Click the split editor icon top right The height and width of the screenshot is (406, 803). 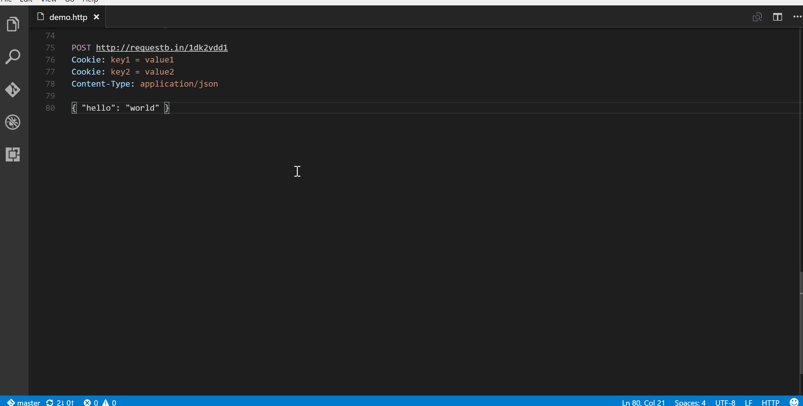(x=777, y=16)
